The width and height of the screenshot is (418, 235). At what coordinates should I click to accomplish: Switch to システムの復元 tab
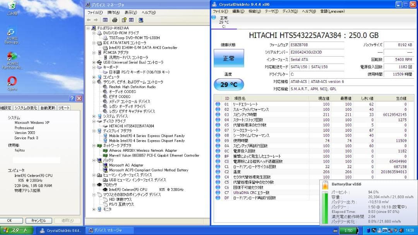[x=26, y=108]
